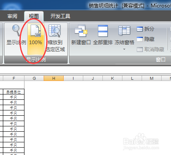The image size is (171, 155).
Task: Switch to the 审阅 ribbon tab
Action: tap(12, 16)
